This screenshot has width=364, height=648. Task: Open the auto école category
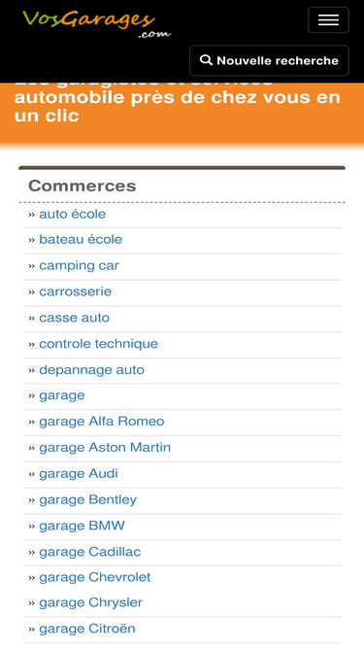pyautogui.click(x=72, y=214)
